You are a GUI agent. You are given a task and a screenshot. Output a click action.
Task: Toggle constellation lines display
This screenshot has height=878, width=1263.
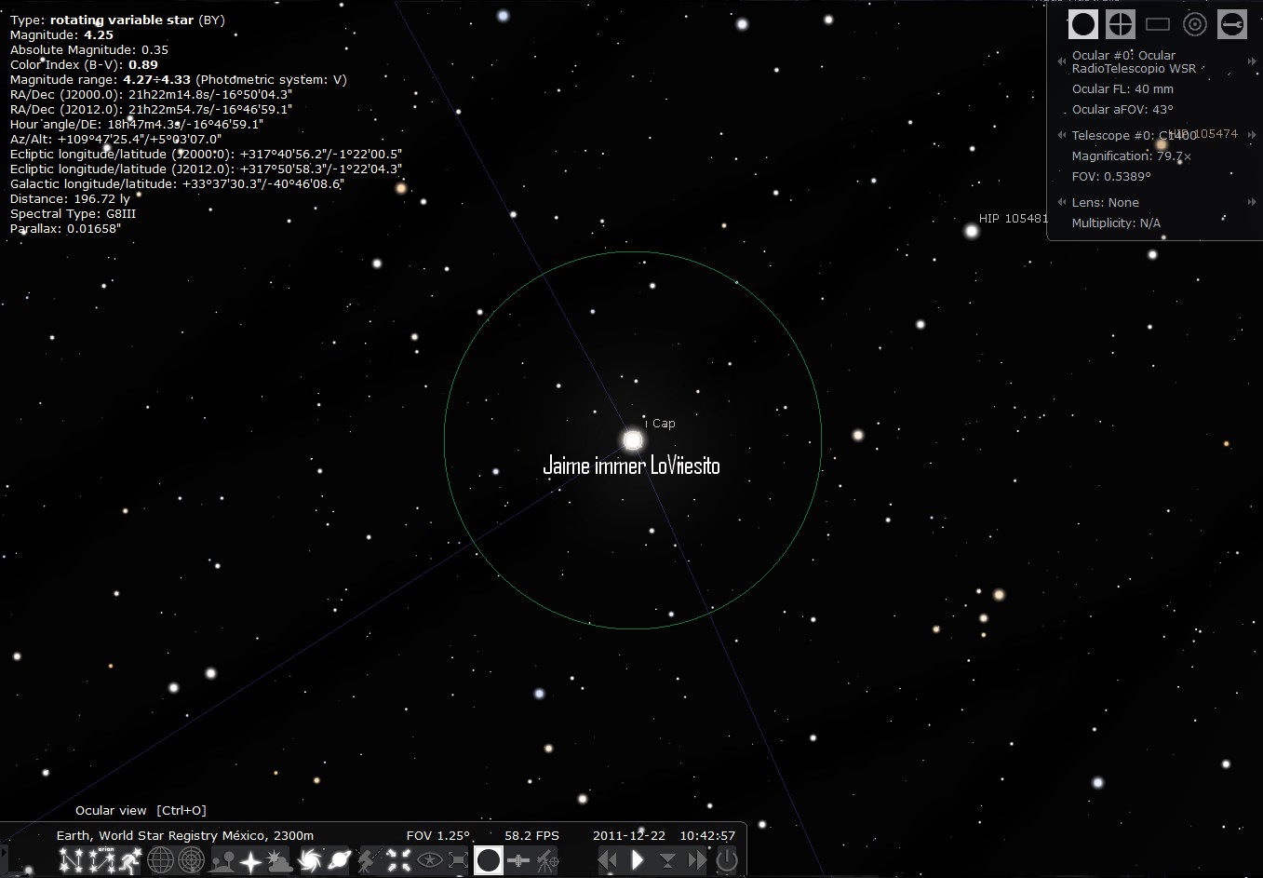coord(71,861)
